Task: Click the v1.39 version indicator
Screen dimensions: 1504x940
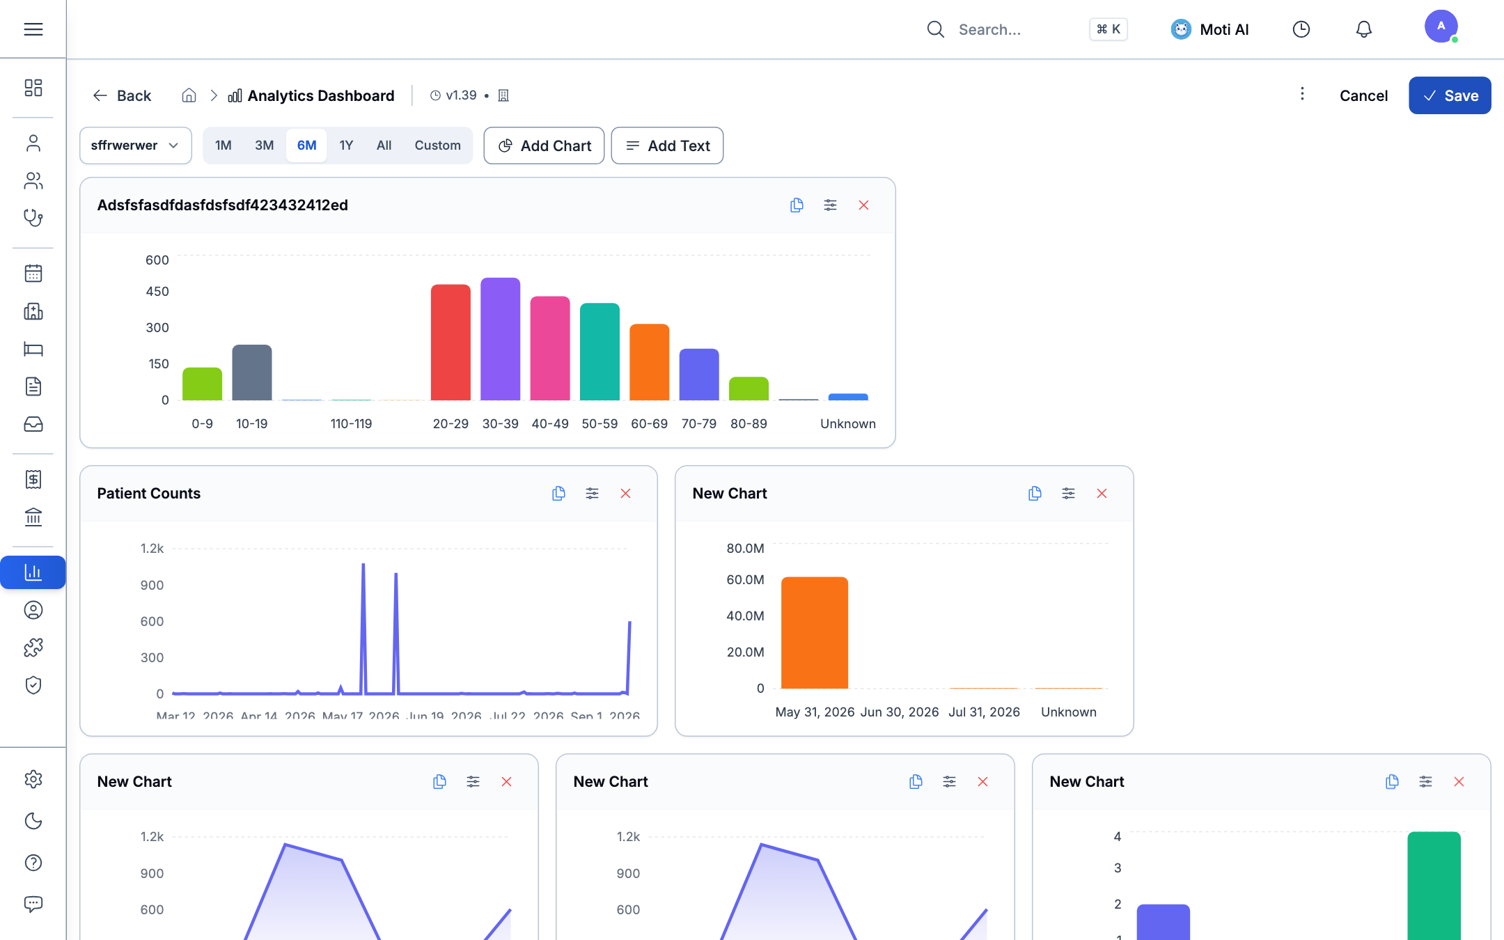Action: [453, 95]
